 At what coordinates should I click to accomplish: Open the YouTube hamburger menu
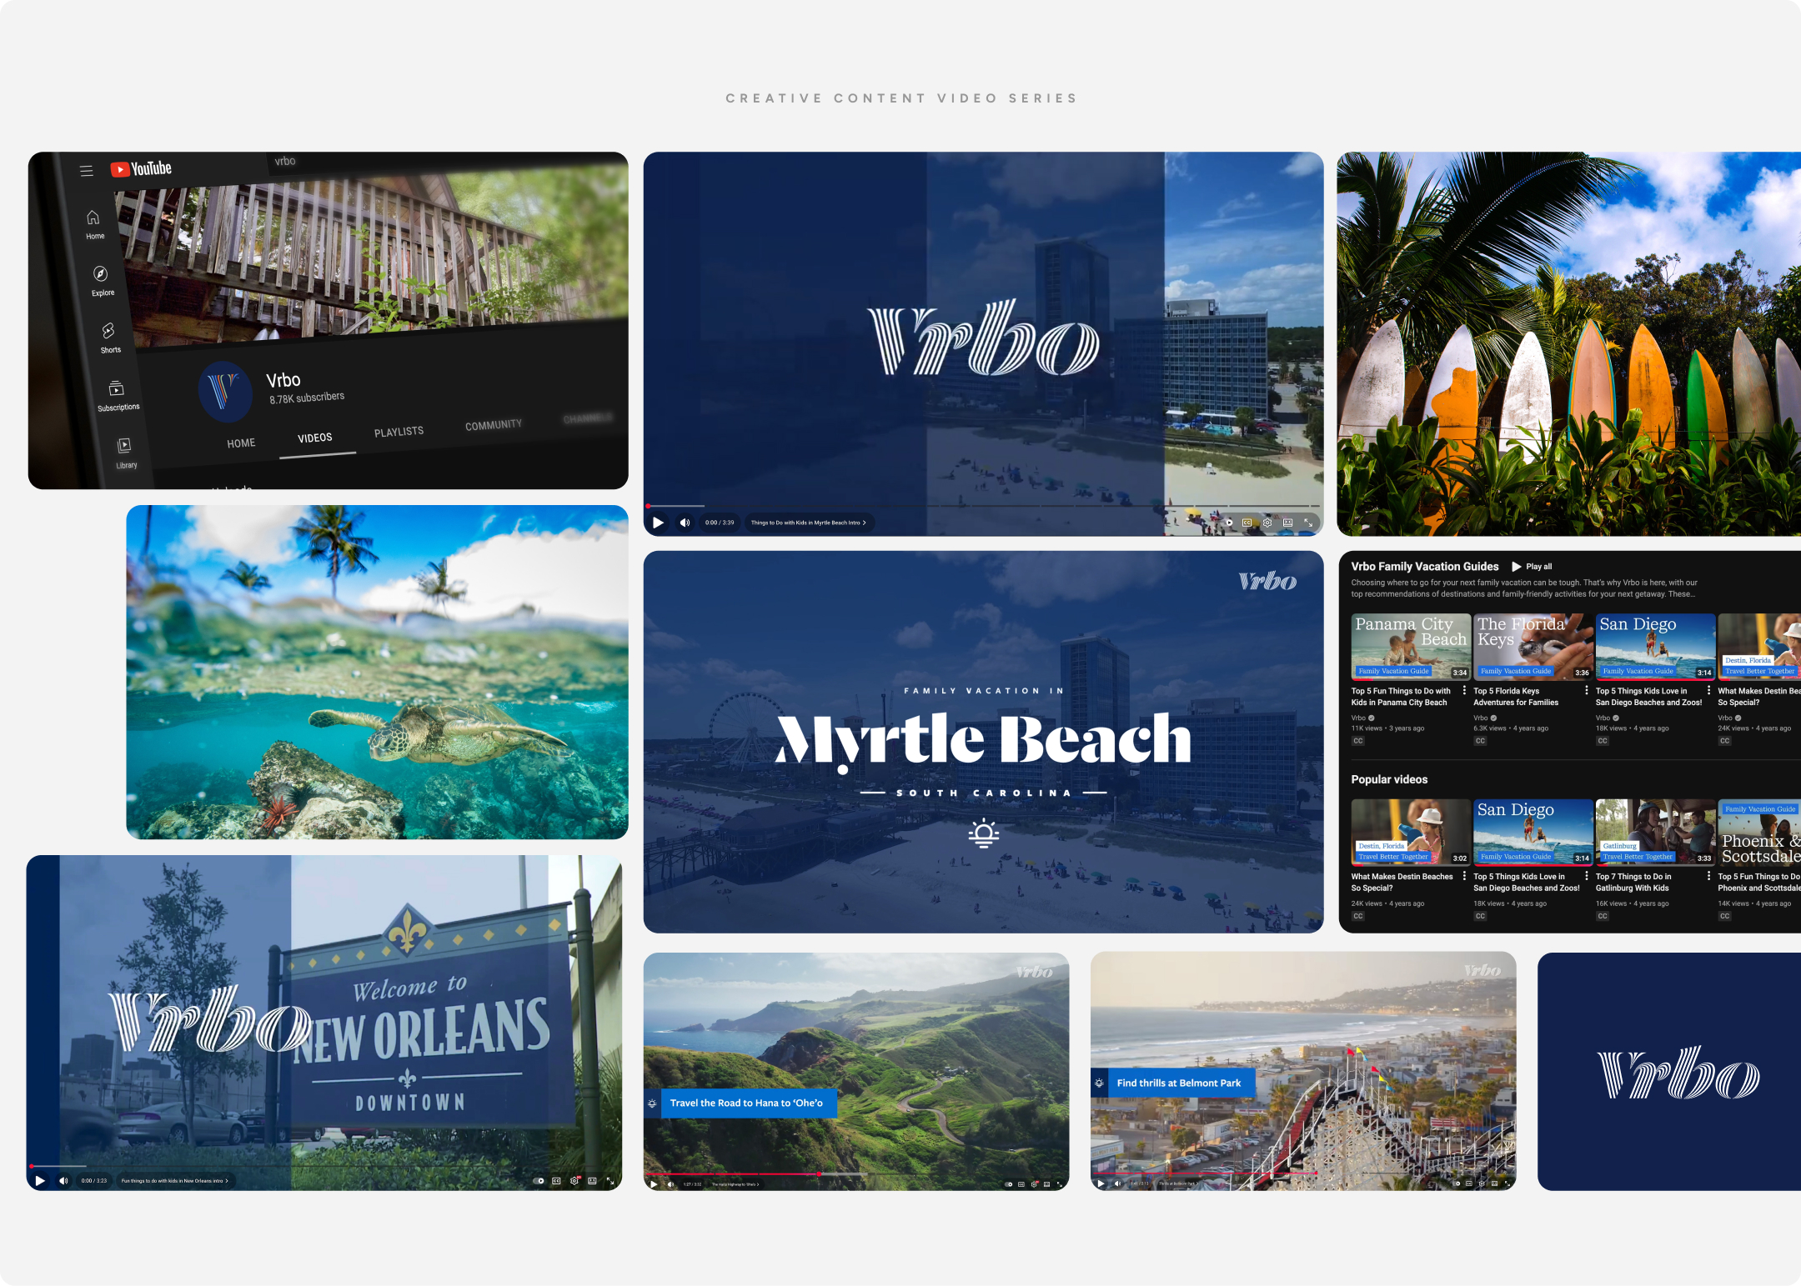(86, 171)
